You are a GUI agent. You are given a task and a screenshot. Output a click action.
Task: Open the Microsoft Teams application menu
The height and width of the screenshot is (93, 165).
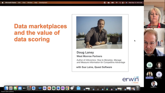[11, 3]
